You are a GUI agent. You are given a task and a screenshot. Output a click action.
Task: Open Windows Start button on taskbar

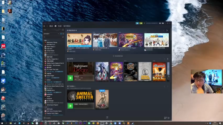[2, 123]
